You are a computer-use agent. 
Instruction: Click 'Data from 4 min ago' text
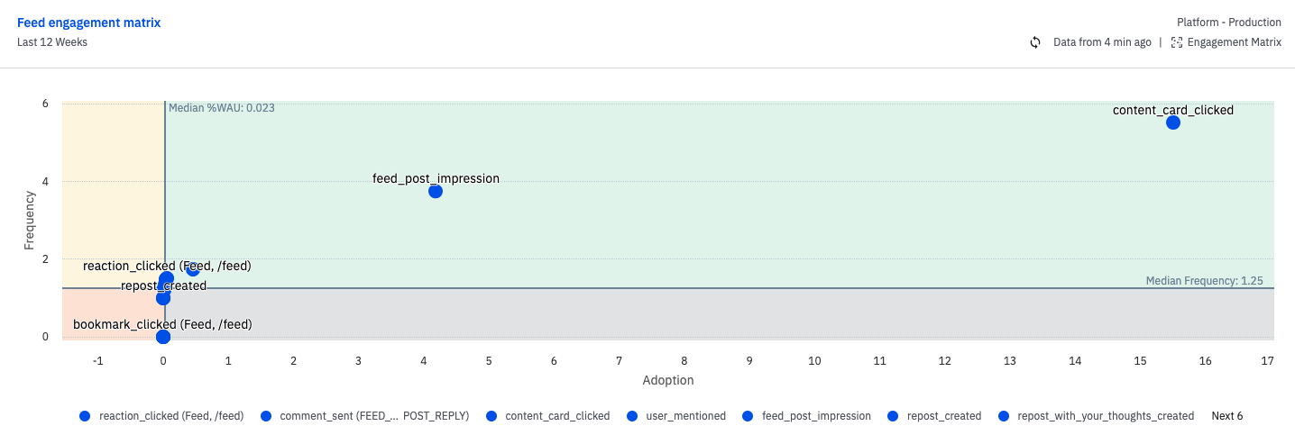(x=1102, y=42)
